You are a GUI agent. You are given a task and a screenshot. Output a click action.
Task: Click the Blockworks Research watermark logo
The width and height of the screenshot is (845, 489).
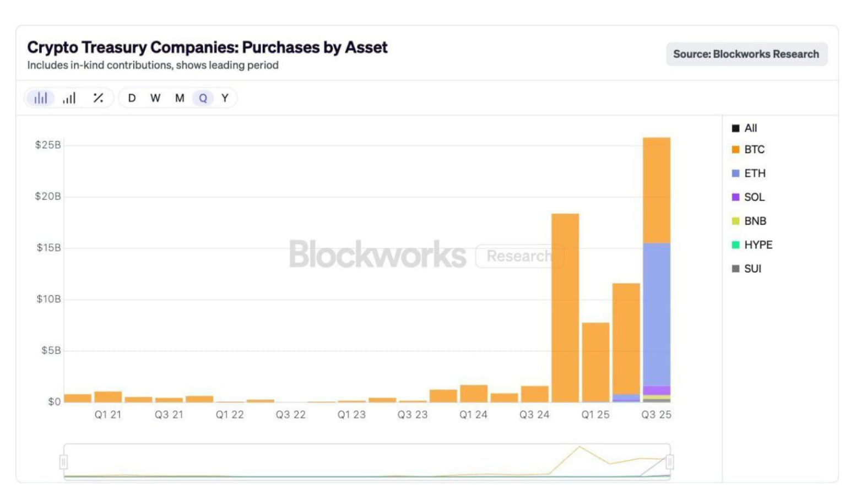[378, 255]
